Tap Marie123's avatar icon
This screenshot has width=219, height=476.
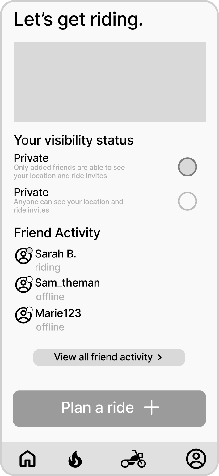tap(23, 315)
